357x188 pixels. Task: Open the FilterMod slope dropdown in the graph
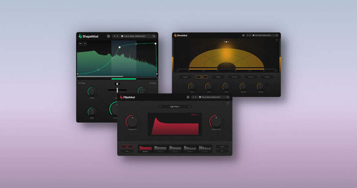click(195, 115)
